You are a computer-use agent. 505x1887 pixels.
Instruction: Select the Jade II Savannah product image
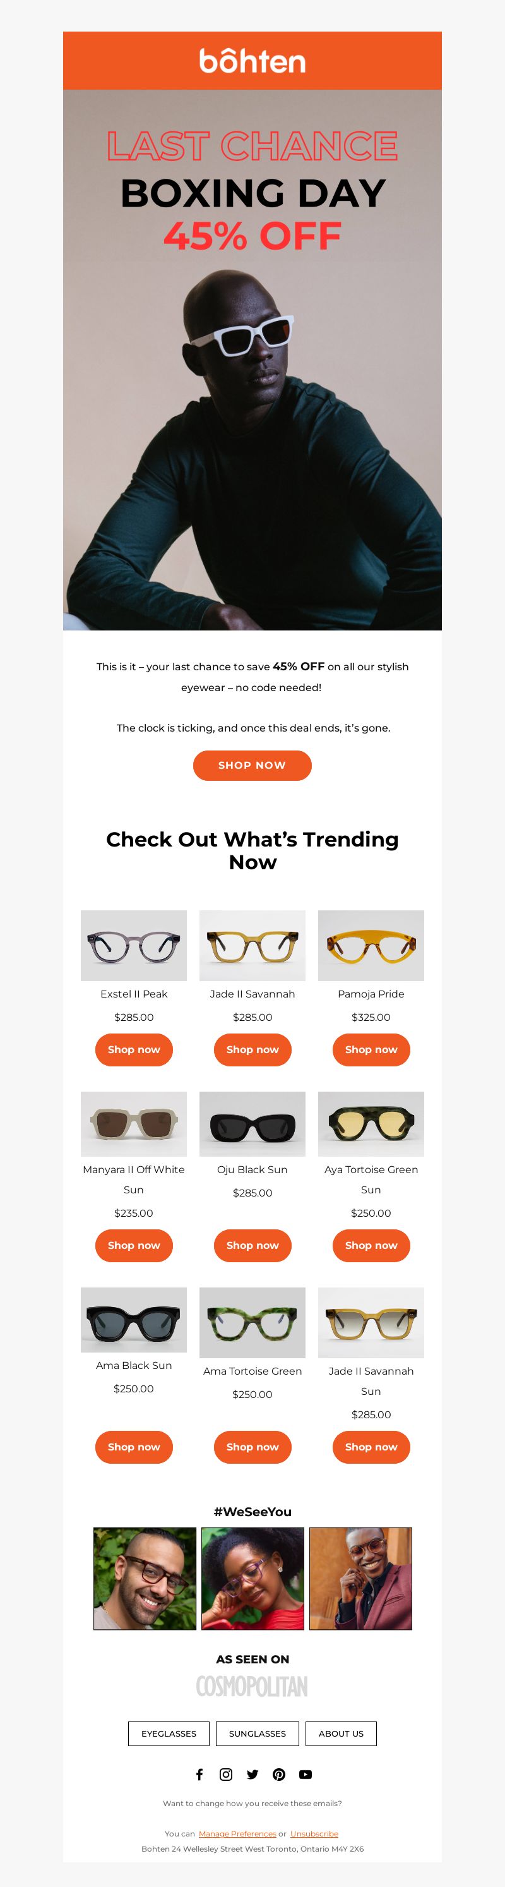(252, 945)
